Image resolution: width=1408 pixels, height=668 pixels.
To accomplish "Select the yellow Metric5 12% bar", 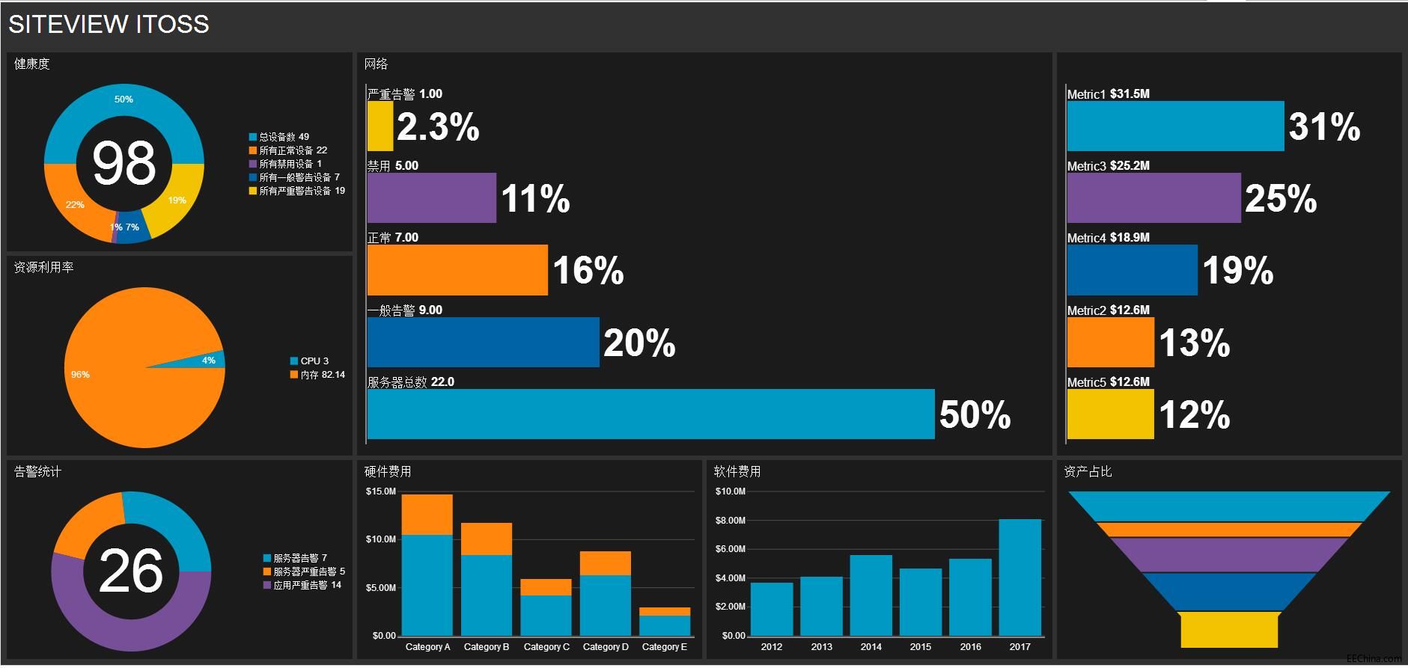I will pos(1110,414).
